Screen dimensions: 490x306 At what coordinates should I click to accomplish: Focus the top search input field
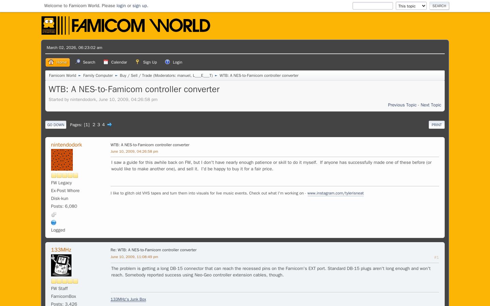pos(373,6)
